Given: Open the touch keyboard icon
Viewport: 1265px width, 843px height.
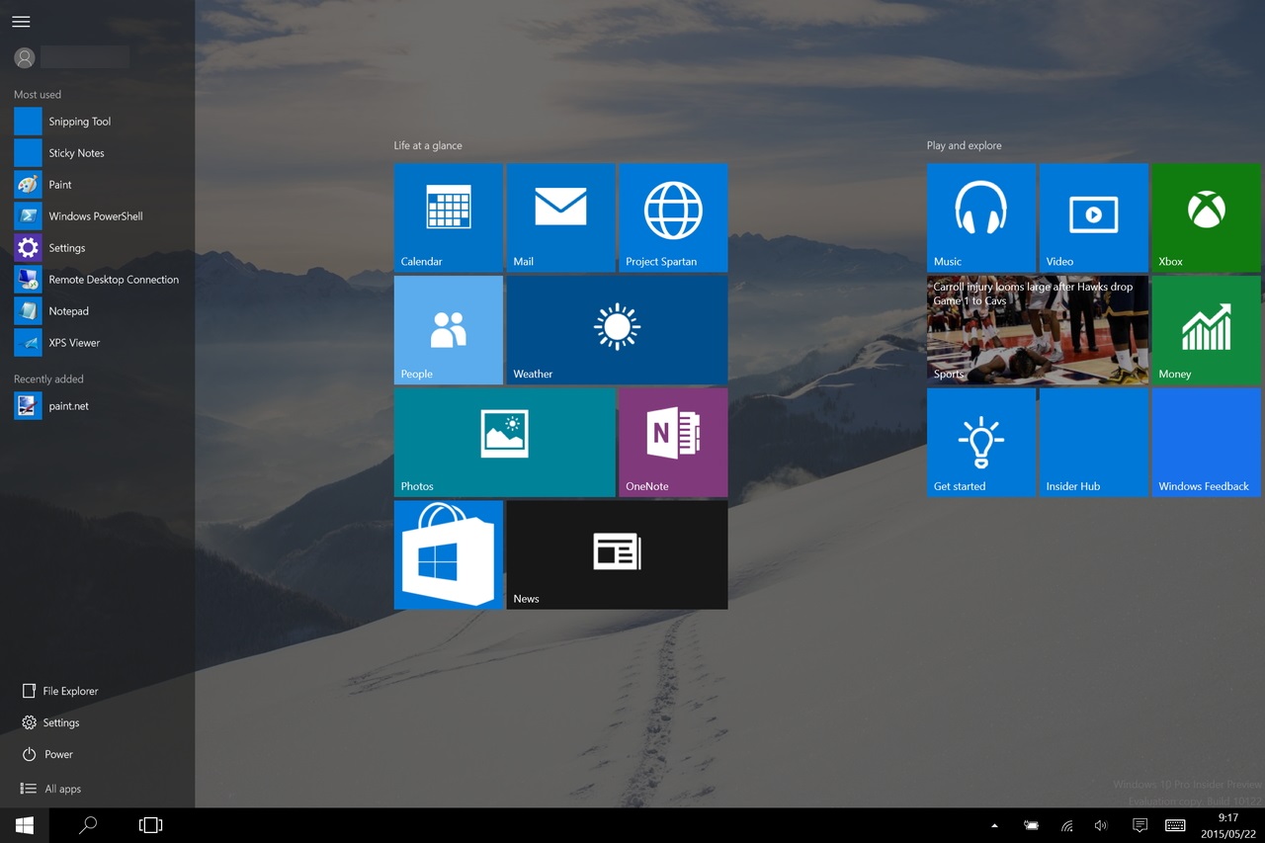Looking at the screenshot, I should [1175, 825].
